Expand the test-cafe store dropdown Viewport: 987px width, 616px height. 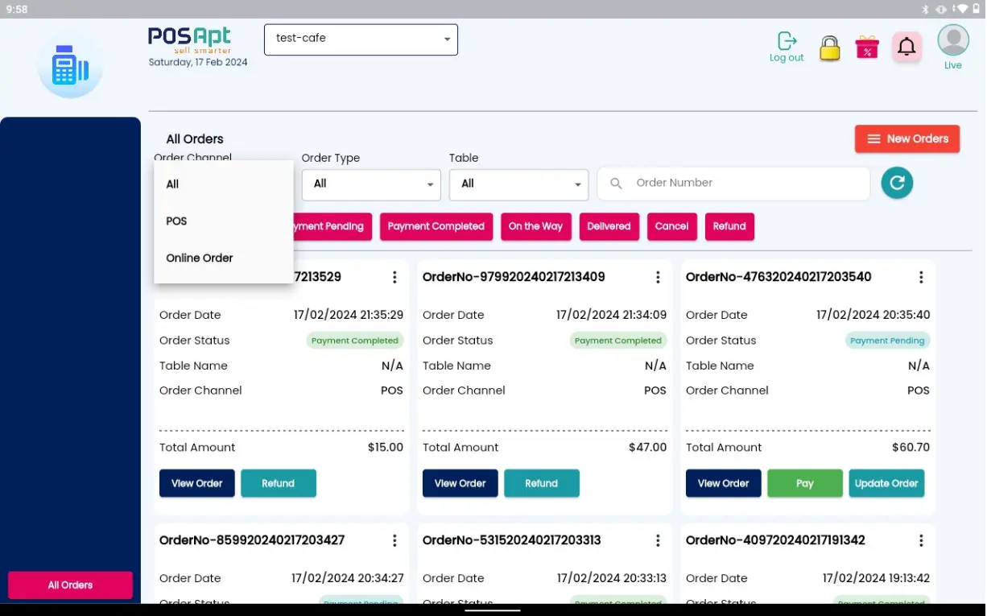(361, 39)
